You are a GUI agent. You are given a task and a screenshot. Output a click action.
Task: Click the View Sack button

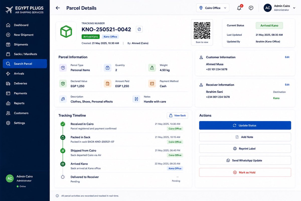pos(177,116)
